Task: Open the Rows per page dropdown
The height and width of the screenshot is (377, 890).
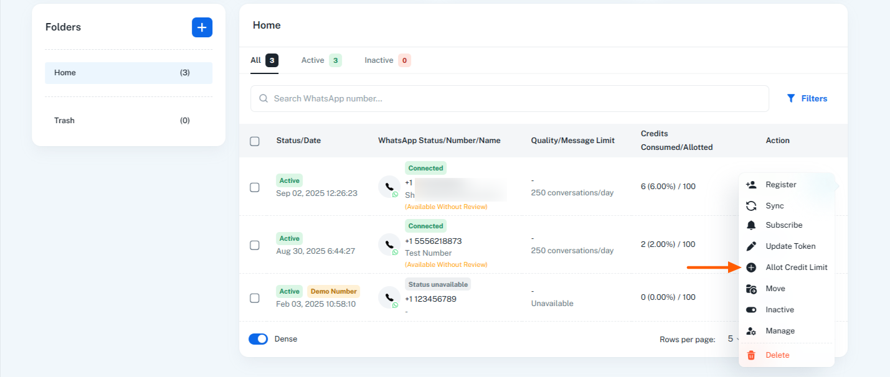Action: point(733,339)
